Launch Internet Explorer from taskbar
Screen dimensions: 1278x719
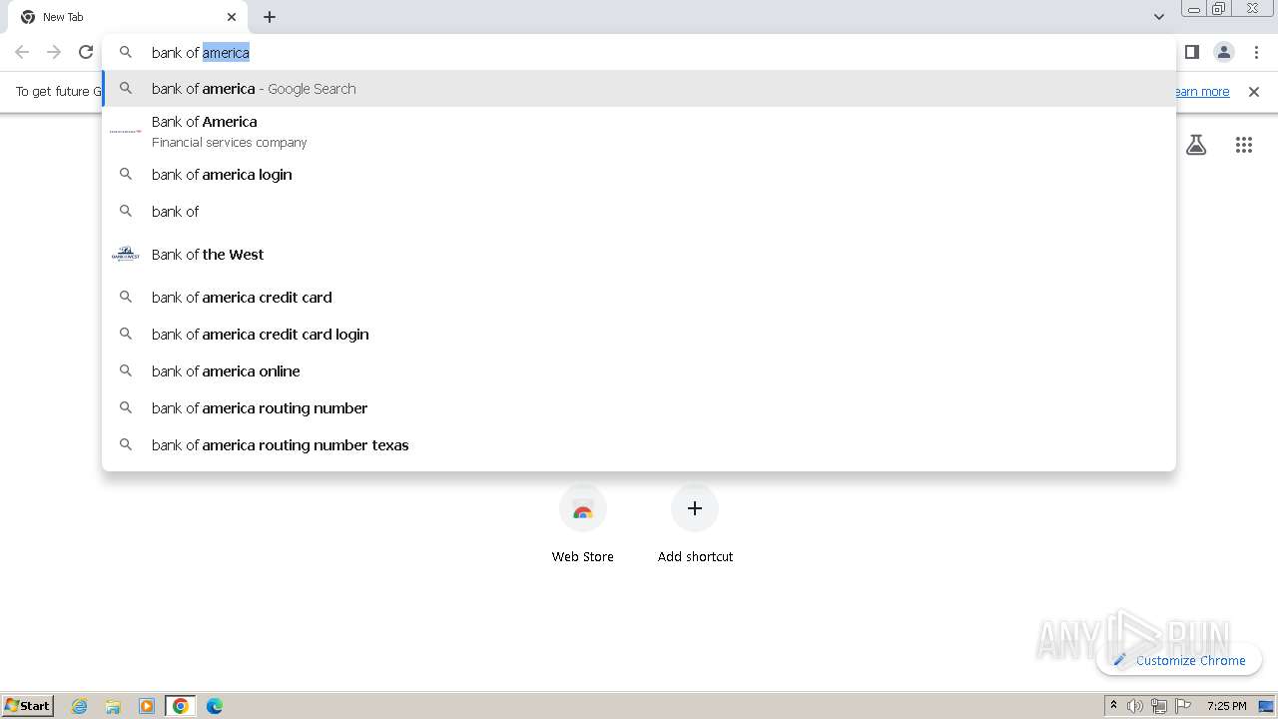point(80,706)
